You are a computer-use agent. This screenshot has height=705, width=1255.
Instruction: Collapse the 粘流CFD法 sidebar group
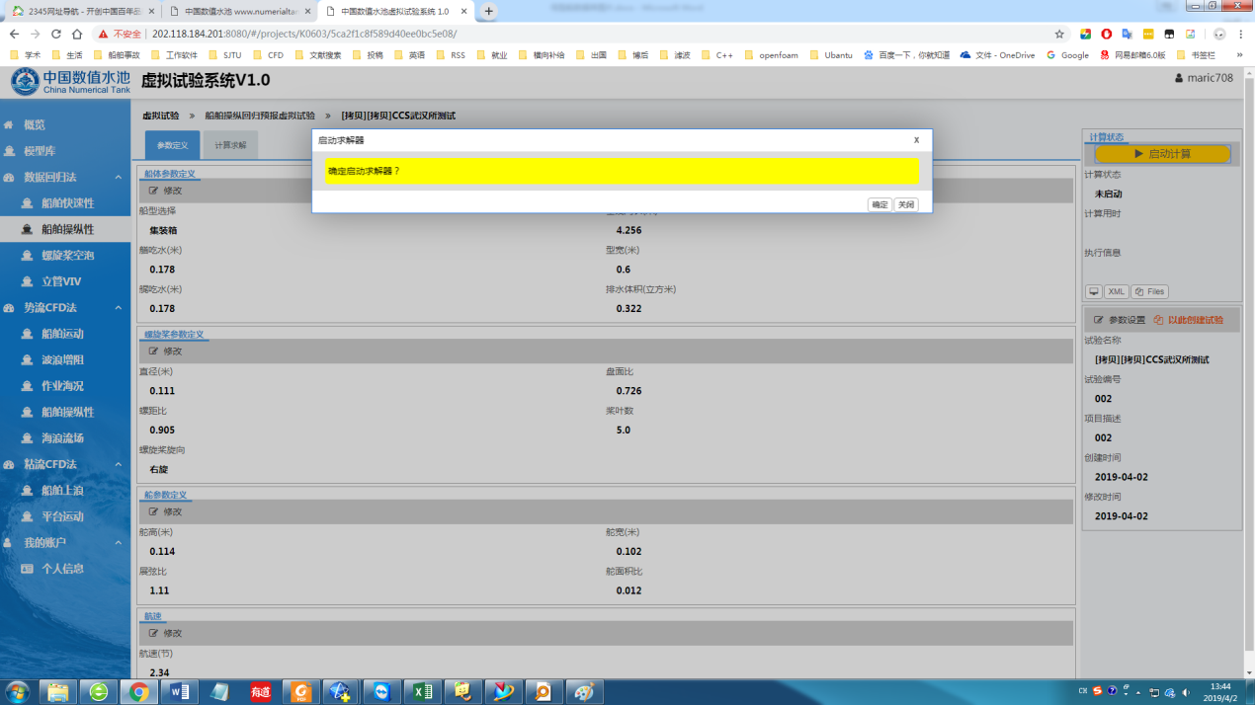click(x=118, y=464)
